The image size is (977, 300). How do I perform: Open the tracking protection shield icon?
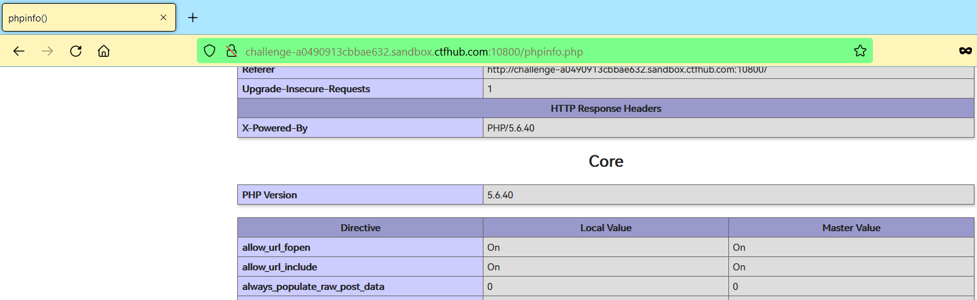[210, 51]
